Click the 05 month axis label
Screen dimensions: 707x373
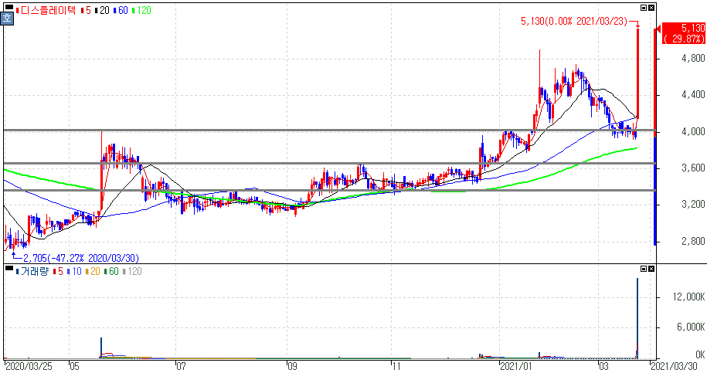coord(75,366)
